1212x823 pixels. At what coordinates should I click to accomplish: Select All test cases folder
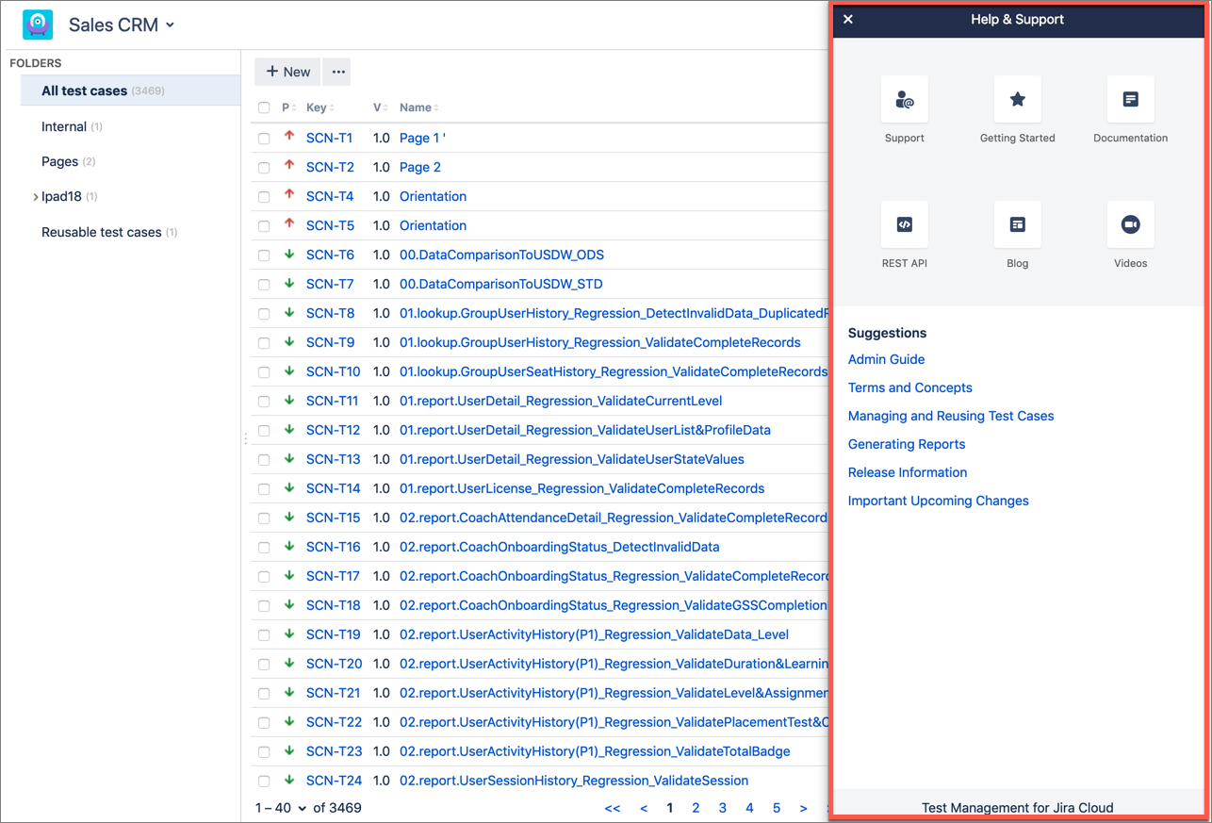[x=85, y=91]
